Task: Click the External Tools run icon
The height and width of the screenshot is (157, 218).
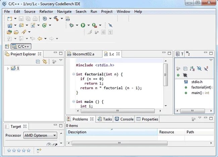Action: coord(95,25)
